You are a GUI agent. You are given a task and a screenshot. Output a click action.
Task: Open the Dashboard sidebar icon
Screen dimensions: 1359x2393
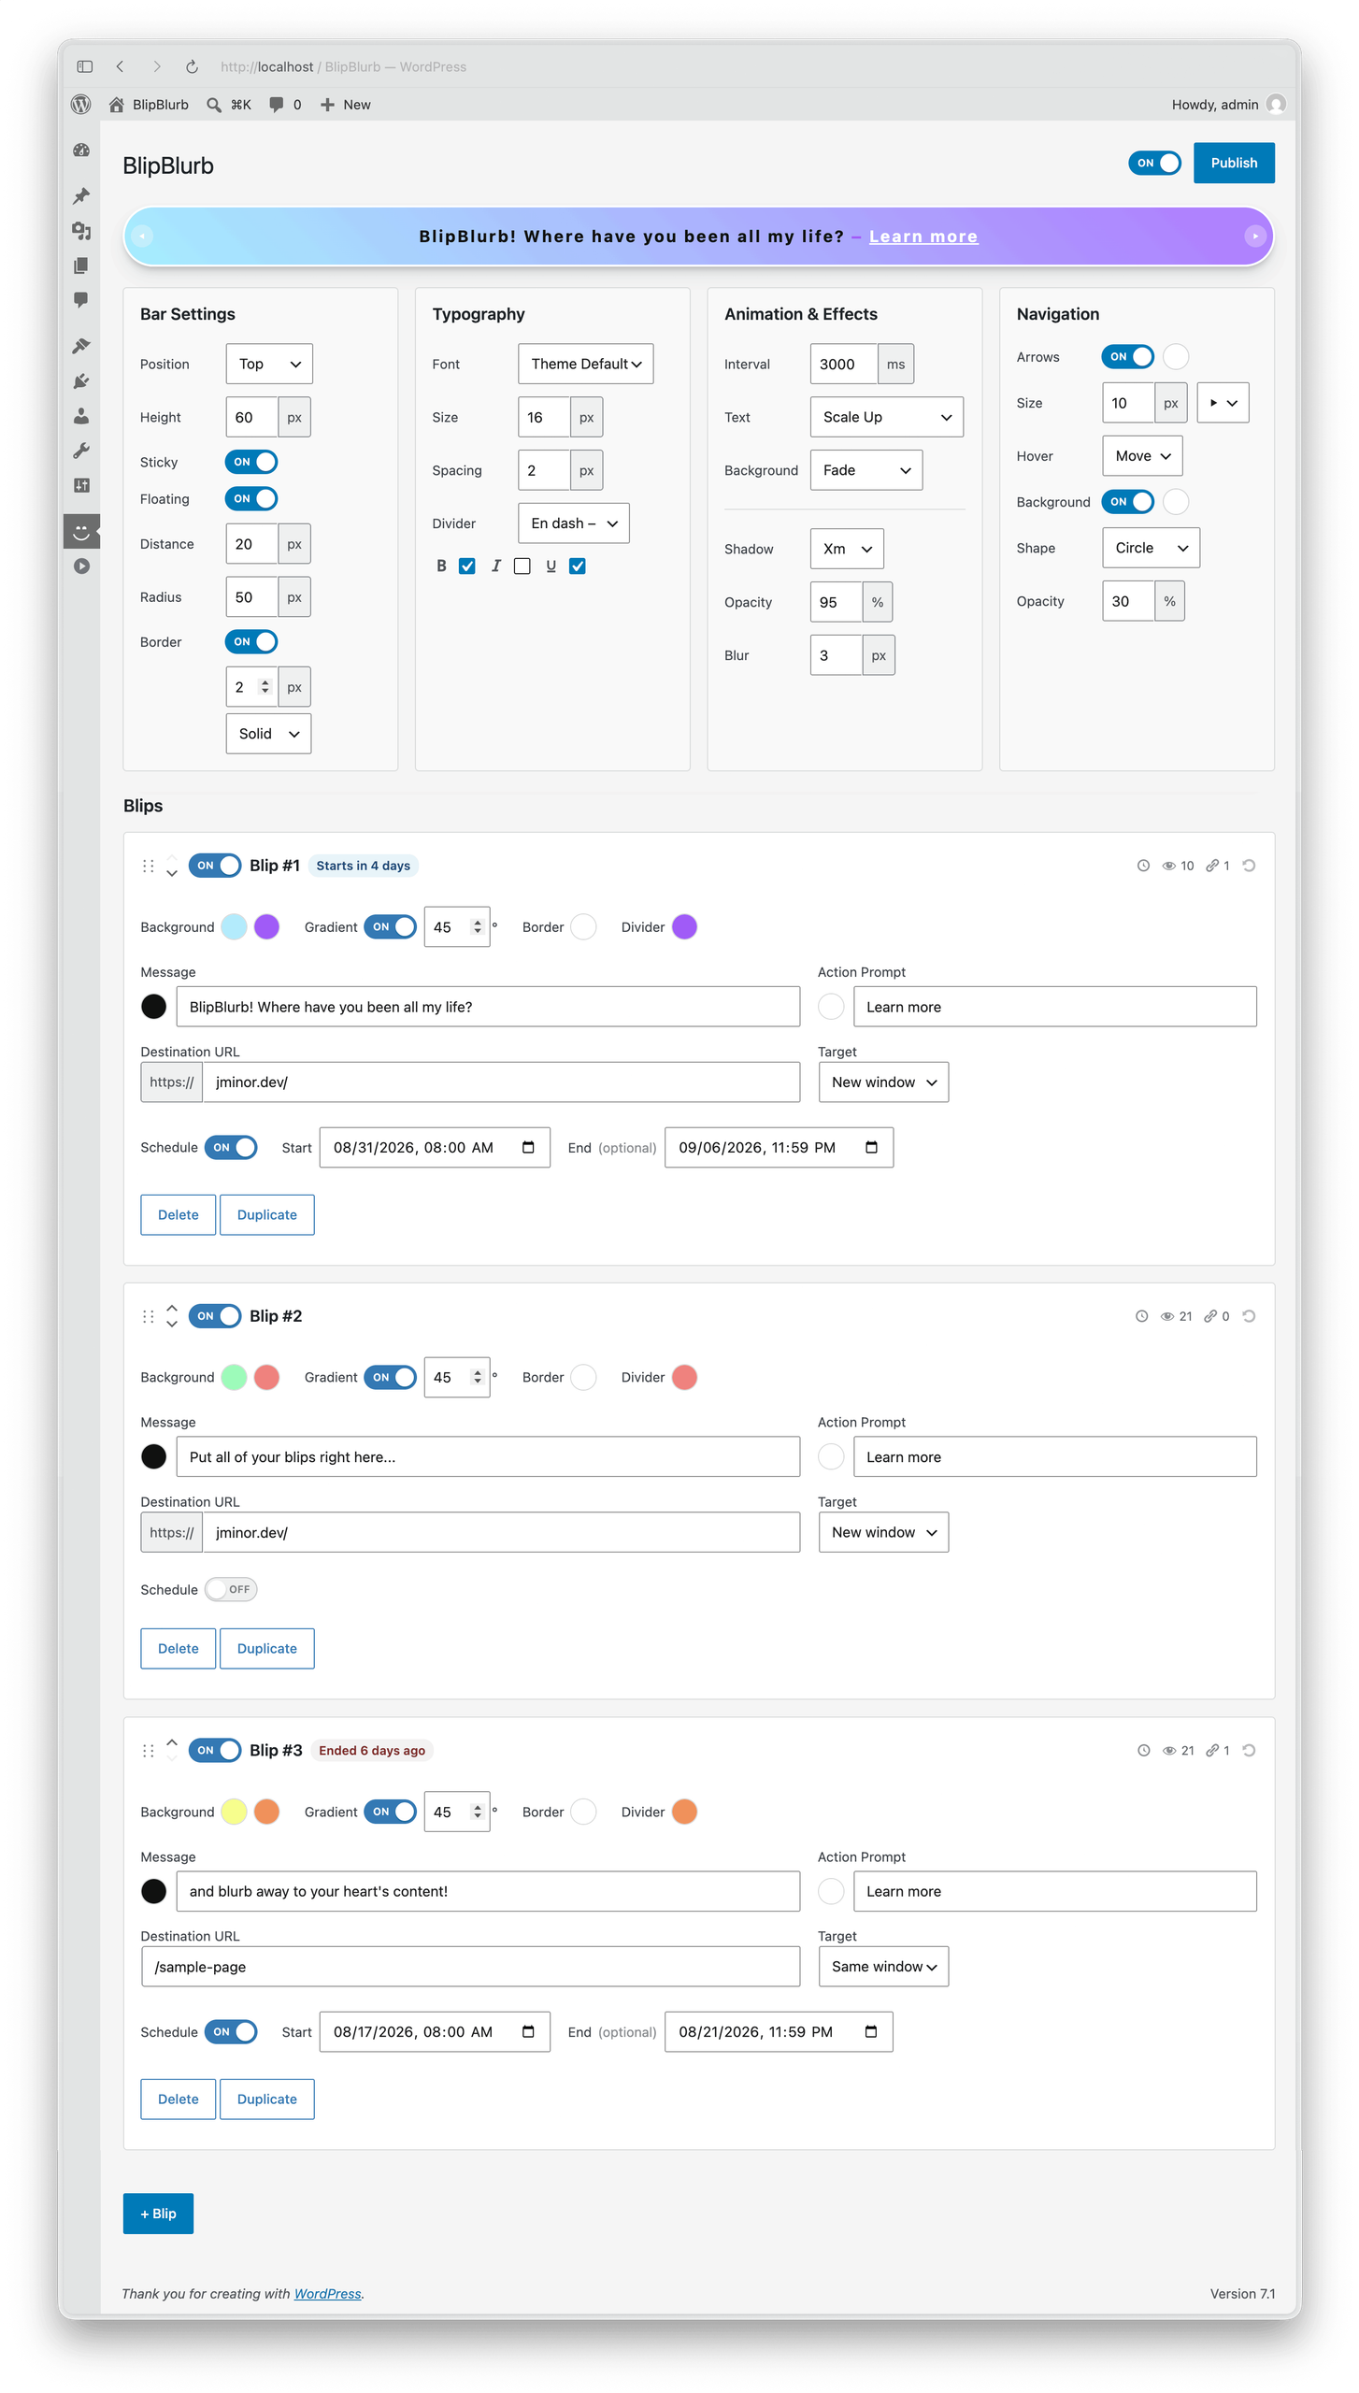tap(81, 150)
